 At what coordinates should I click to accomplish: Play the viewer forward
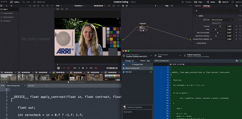point(87,68)
